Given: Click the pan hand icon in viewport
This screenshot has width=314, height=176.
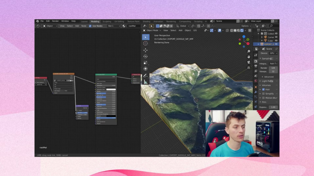Looking at the screenshot, I should pos(249,57).
